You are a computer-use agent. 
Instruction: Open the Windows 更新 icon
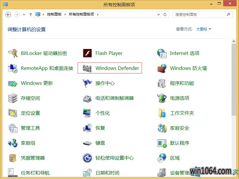pos(13,83)
